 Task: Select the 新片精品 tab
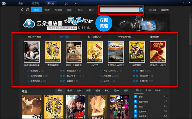point(65,37)
